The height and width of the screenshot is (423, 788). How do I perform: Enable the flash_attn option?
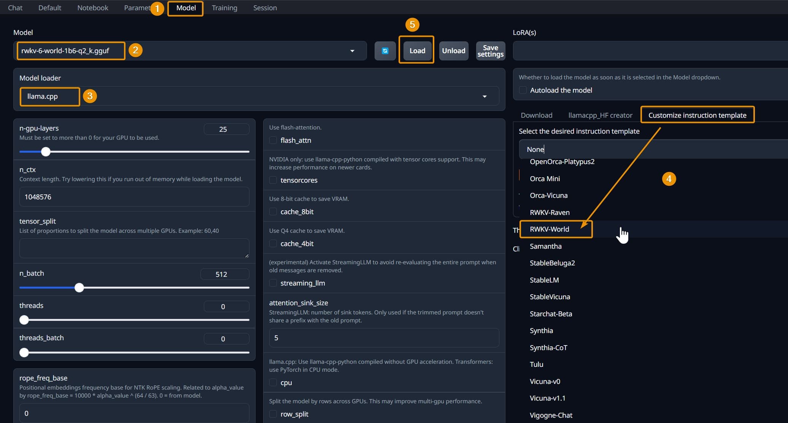click(x=273, y=140)
